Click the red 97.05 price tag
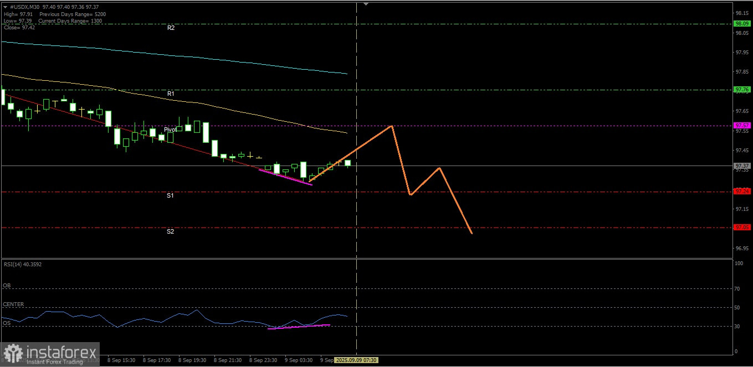This screenshot has height=367, width=753. tap(742, 228)
